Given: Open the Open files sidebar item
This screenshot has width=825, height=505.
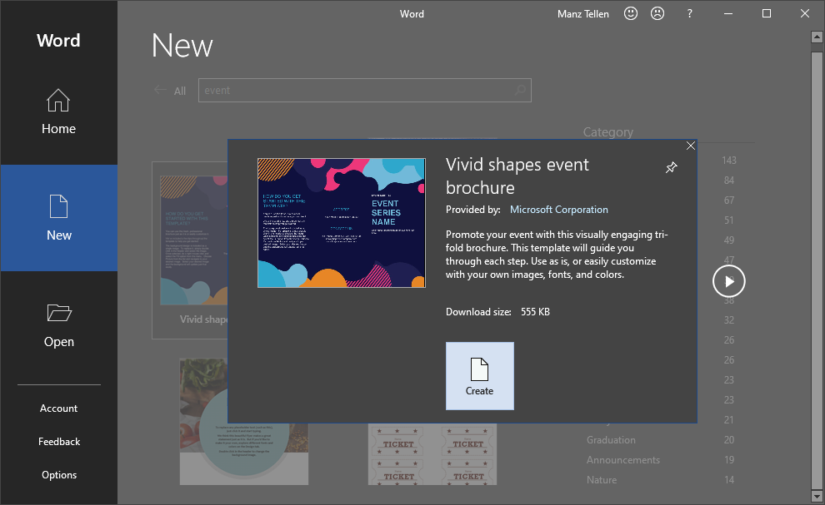Looking at the screenshot, I should (x=58, y=324).
